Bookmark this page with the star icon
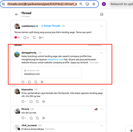The width and height of the screenshot is (133, 132). pyautogui.click(x=94, y=4)
